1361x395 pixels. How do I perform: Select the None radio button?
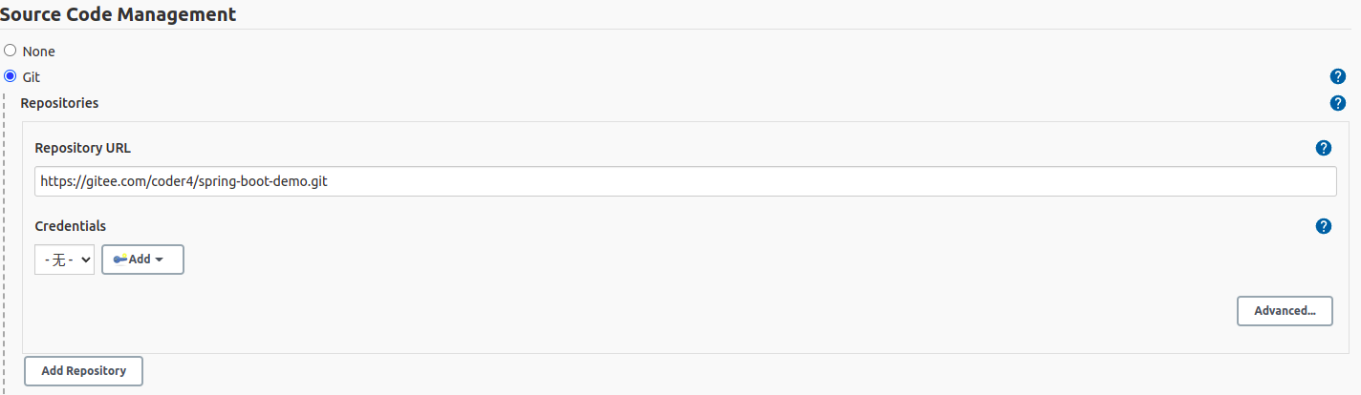[x=11, y=51]
